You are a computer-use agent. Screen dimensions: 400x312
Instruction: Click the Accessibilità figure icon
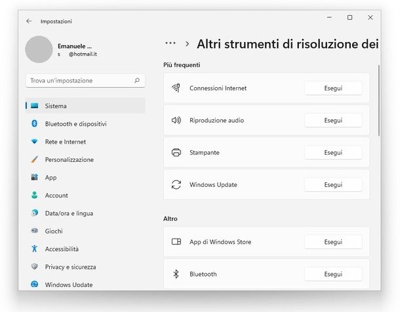tap(35, 248)
